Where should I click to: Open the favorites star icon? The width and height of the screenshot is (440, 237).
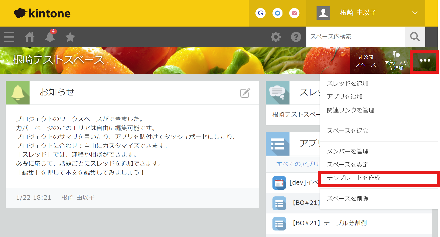coord(70,37)
